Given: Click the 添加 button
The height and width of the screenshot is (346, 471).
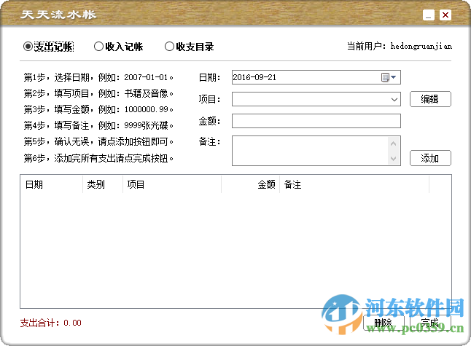Looking at the screenshot, I should pyautogui.click(x=430, y=158).
